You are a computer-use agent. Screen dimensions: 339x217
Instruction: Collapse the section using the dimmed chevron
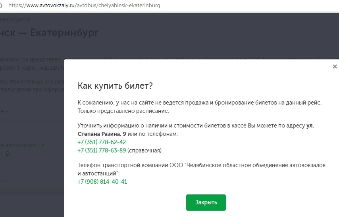click(x=6, y=112)
